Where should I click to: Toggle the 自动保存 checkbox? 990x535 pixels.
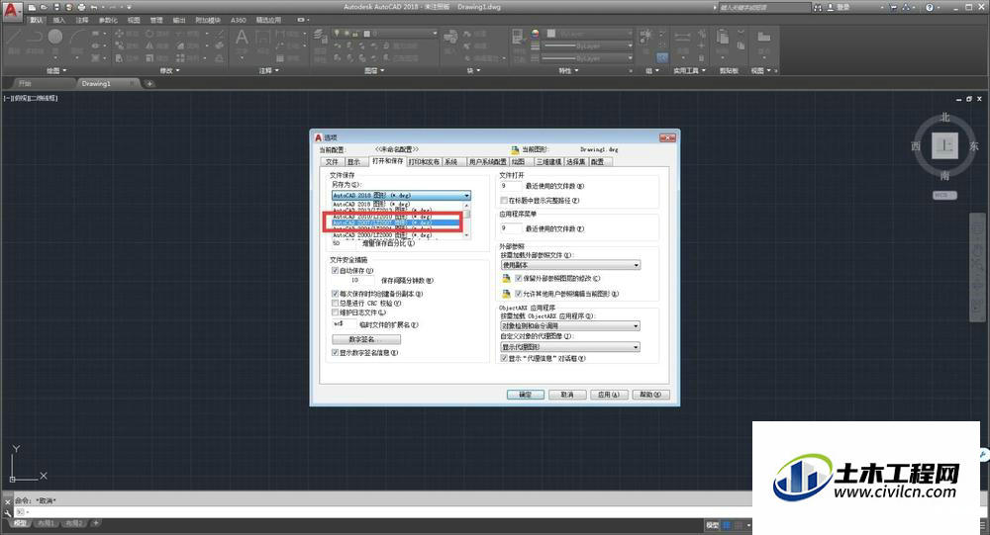click(x=336, y=270)
